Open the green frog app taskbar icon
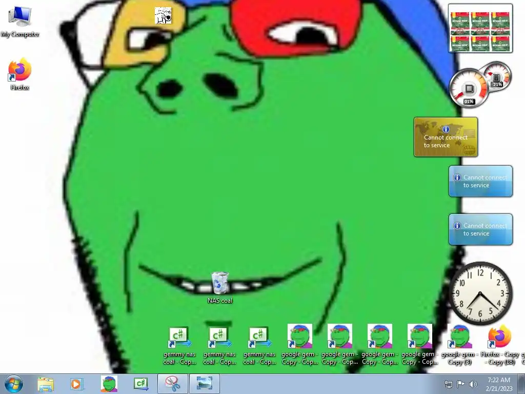 [x=109, y=384]
